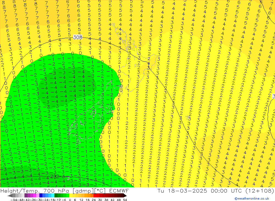Click the ECMWF model name label

coord(119,191)
